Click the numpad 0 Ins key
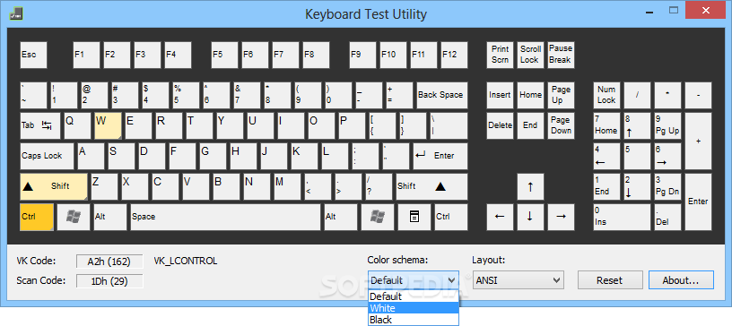Viewport: 732px width, 326px height. coord(622,217)
